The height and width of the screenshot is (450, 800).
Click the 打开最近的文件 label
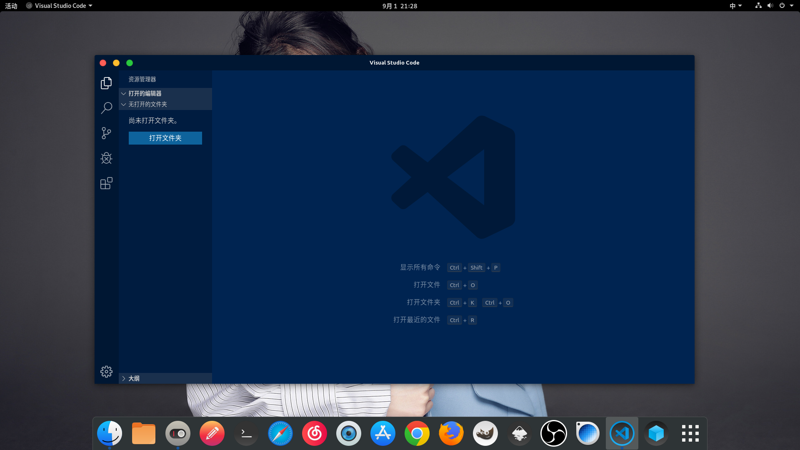pyautogui.click(x=417, y=320)
